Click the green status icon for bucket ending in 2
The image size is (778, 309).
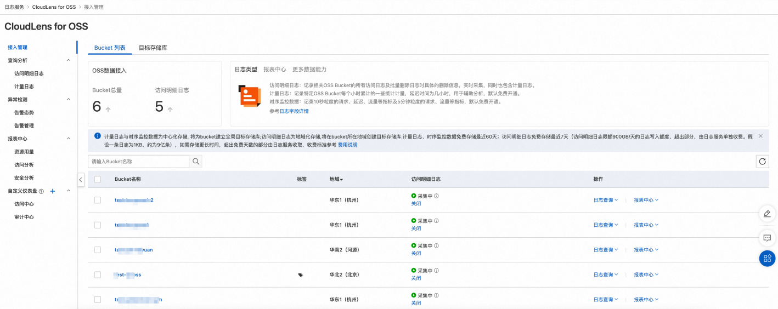click(x=414, y=196)
